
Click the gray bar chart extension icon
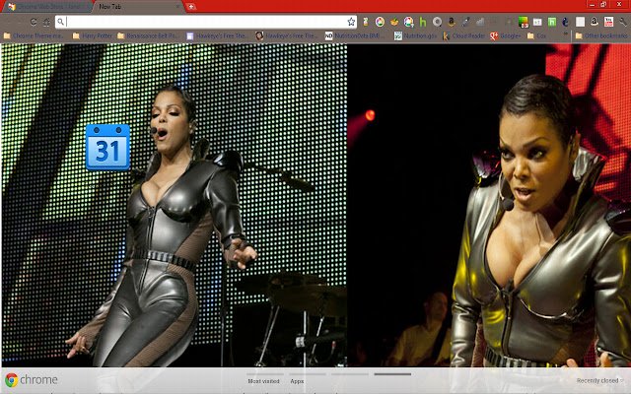(480, 22)
